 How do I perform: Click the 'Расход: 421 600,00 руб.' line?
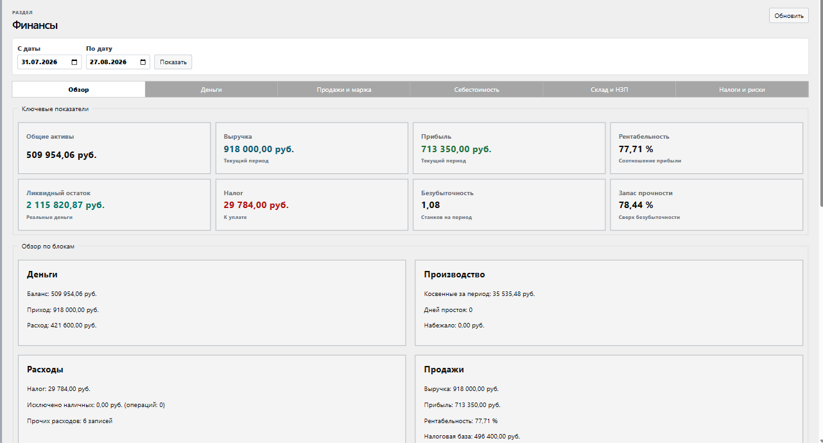tap(62, 326)
